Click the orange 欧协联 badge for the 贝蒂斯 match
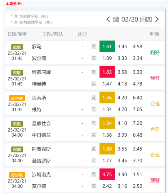 point(17,98)
